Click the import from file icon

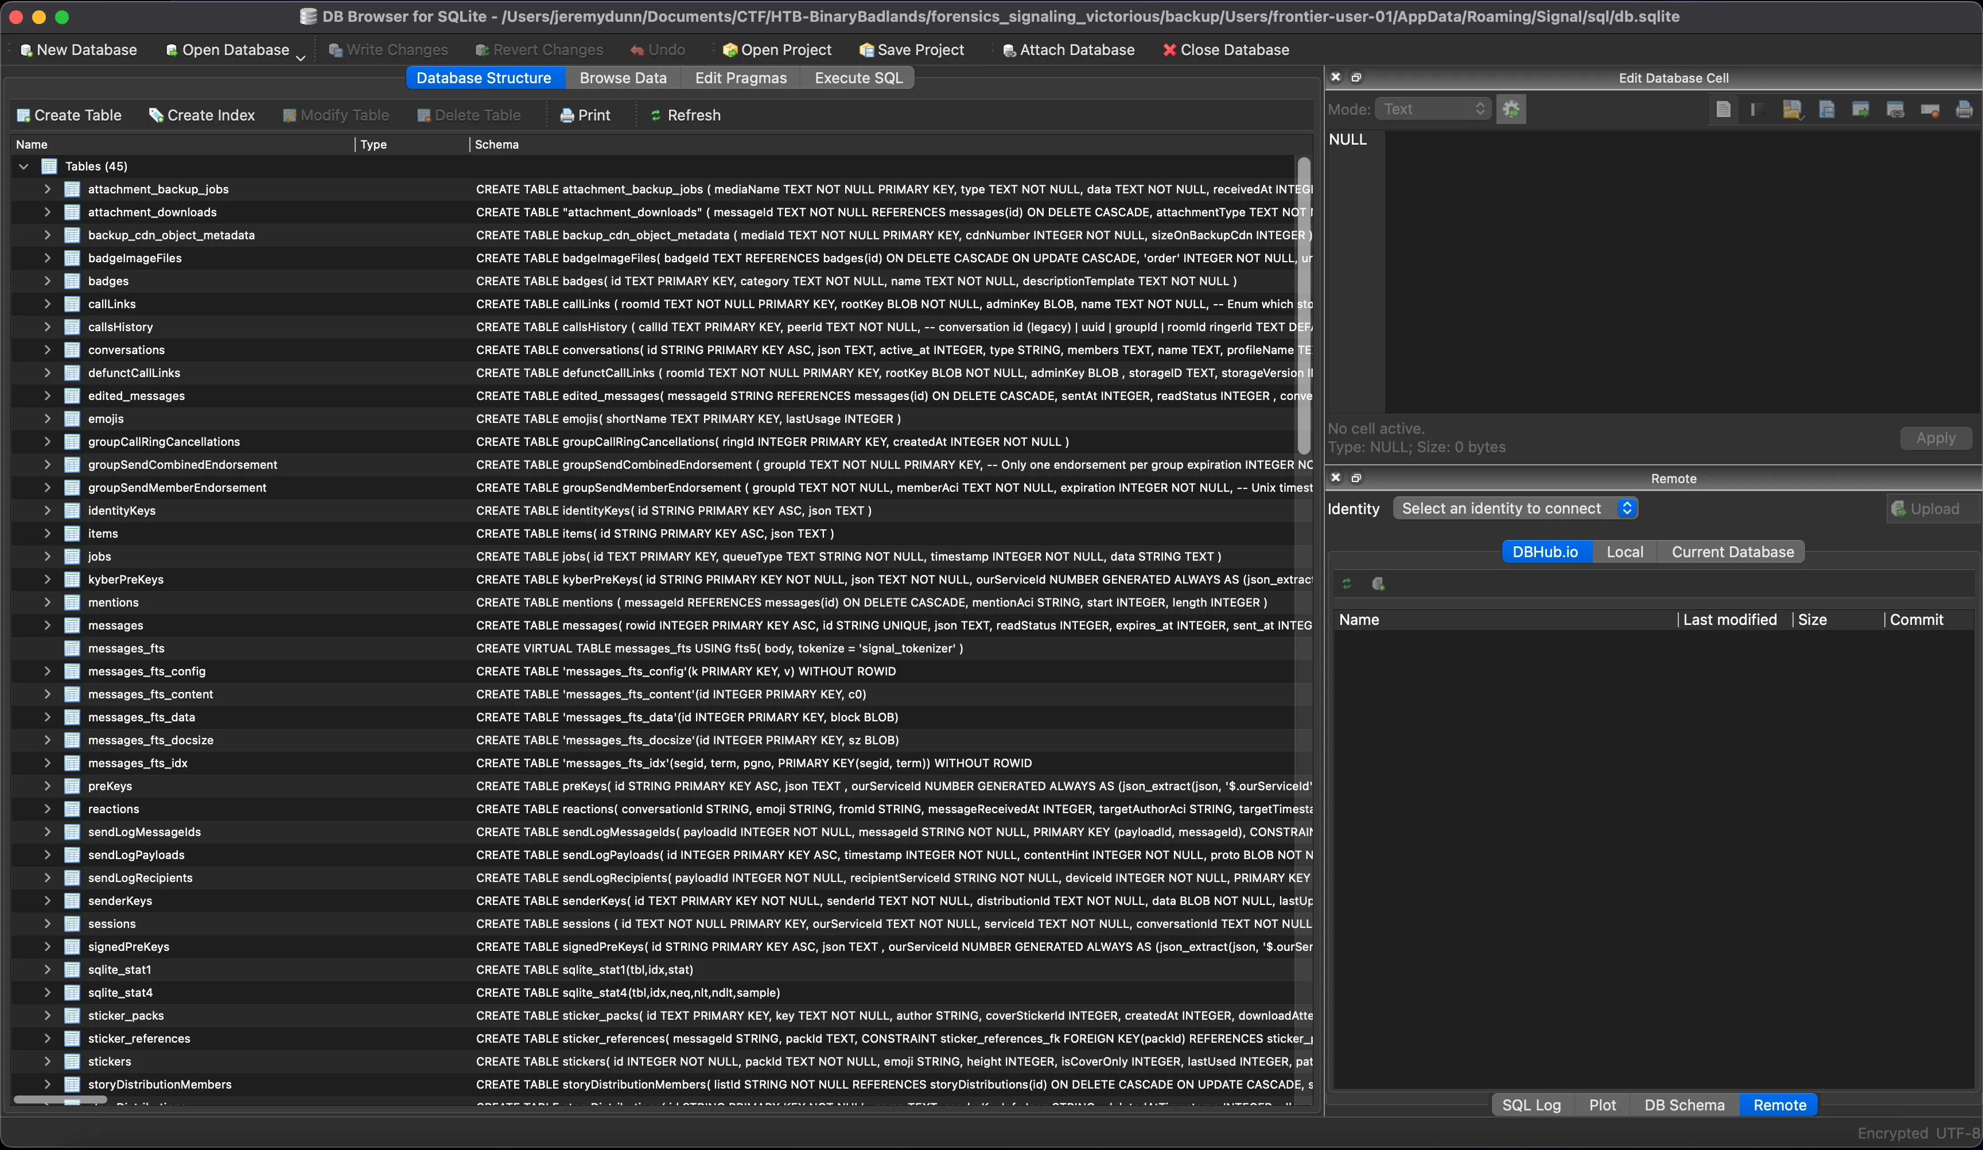coord(1792,110)
